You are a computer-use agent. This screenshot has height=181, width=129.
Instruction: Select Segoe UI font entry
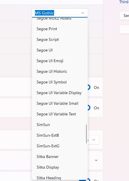pos(60,50)
